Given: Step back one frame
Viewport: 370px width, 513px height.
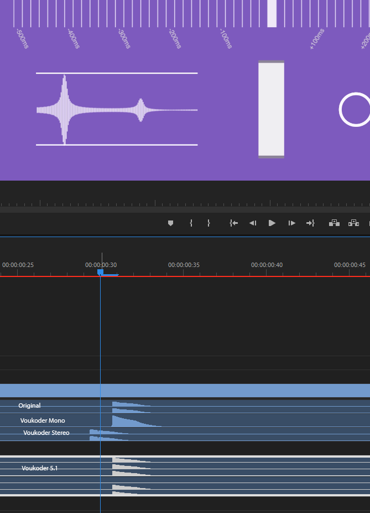Looking at the screenshot, I should pos(253,223).
